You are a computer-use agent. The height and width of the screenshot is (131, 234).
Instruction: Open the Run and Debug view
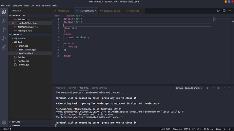pos(4,39)
